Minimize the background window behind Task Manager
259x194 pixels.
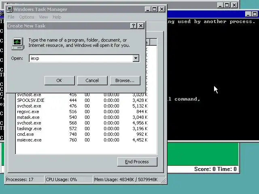click(x=220, y=5)
